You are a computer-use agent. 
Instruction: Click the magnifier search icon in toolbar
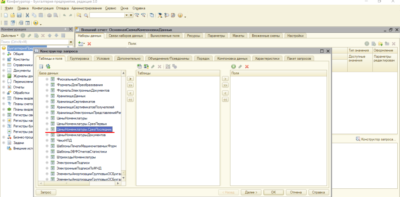pyautogui.click(x=86, y=15)
